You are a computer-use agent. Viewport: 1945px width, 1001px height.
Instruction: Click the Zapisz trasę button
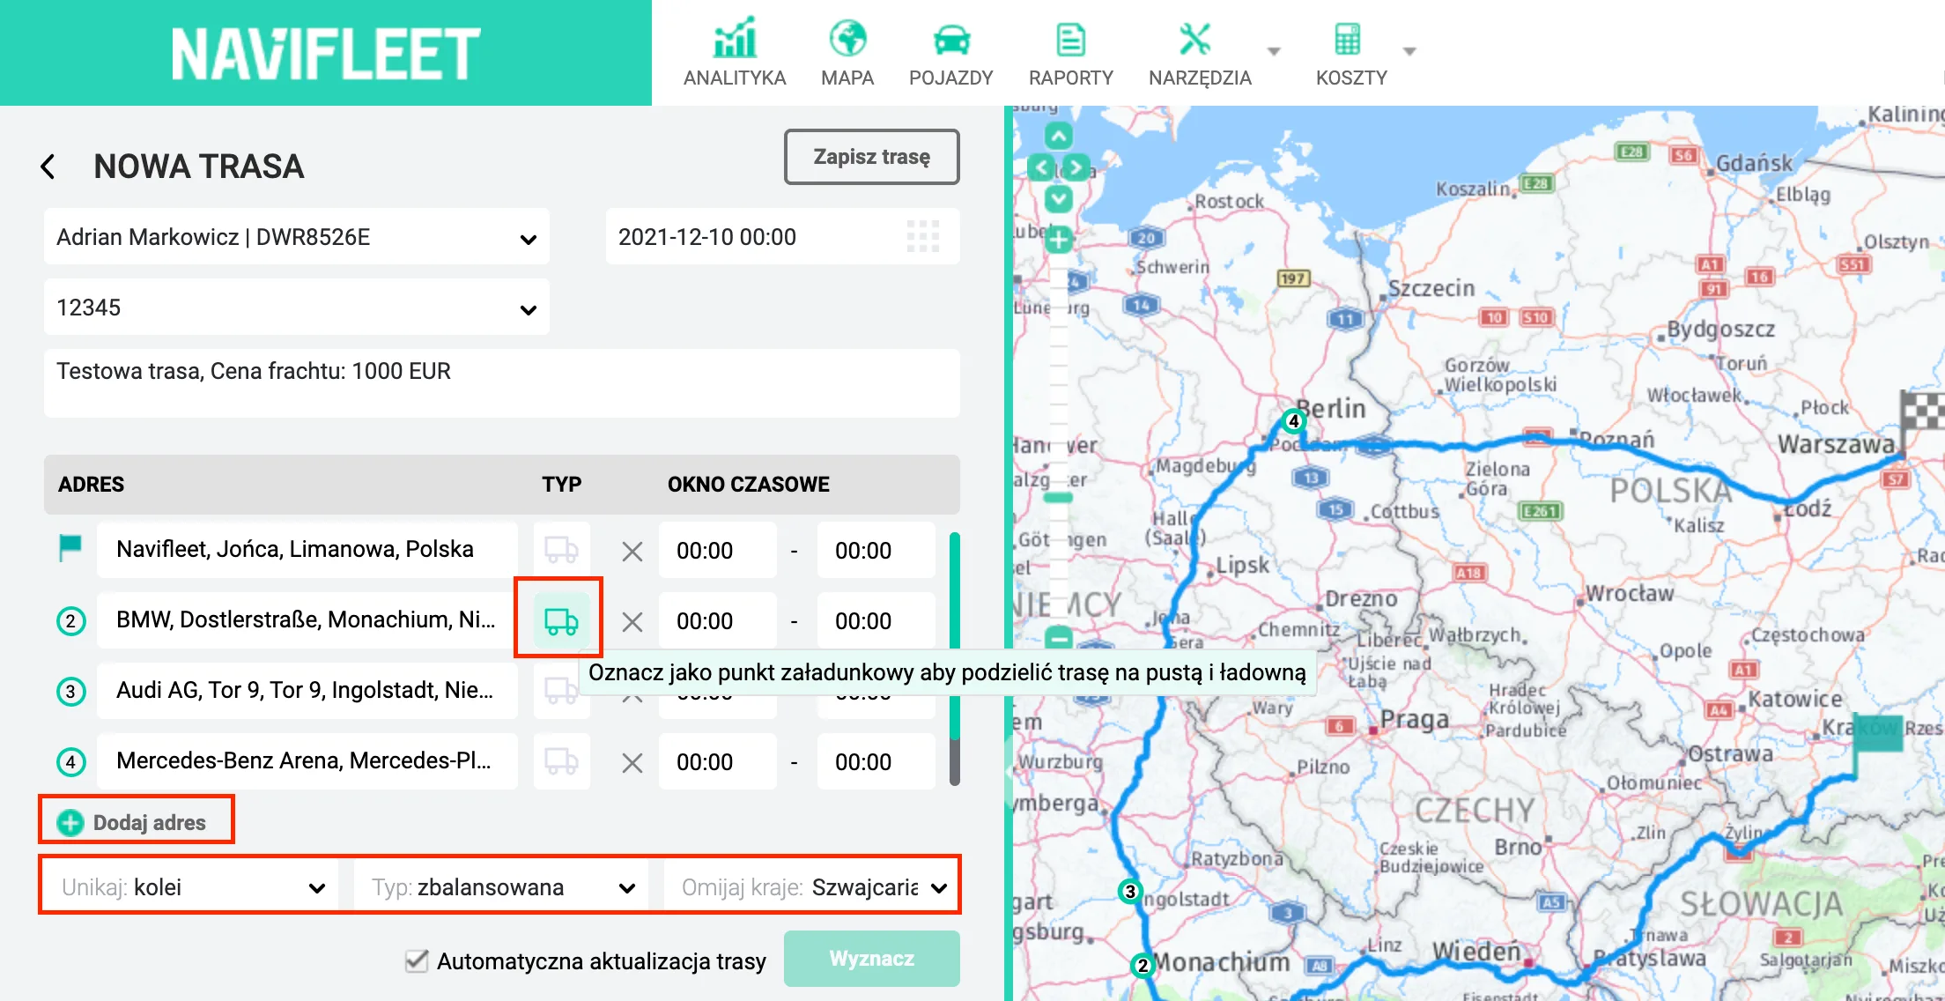pyautogui.click(x=872, y=157)
